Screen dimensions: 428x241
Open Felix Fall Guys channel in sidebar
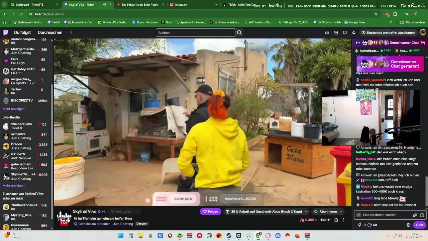pyautogui.click(x=26, y=61)
